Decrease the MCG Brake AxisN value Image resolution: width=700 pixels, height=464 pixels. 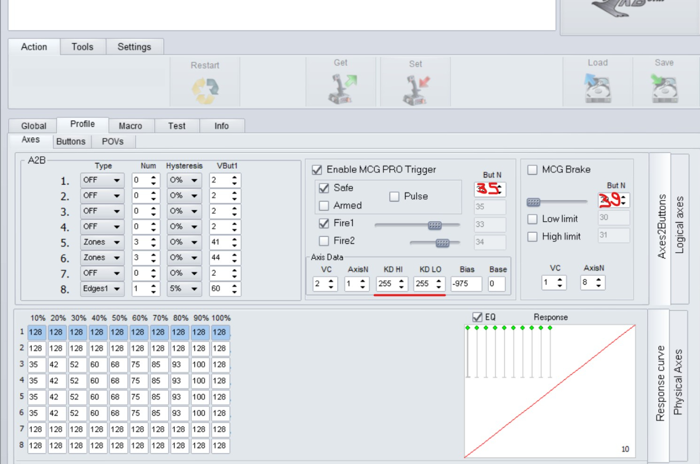click(x=598, y=286)
